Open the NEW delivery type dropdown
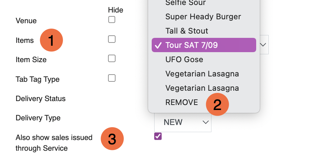The image size is (317, 160). pyautogui.click(x=183, y=122)
